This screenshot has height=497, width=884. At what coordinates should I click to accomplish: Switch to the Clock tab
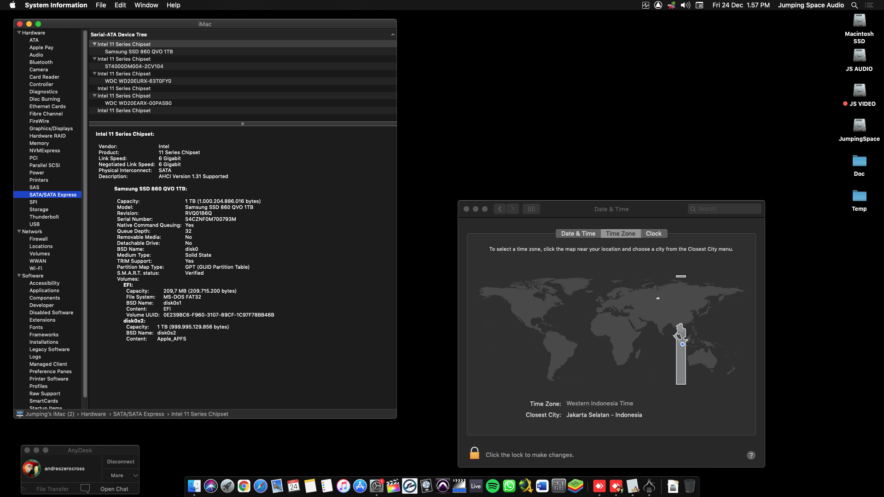click(x=653, y=234)
